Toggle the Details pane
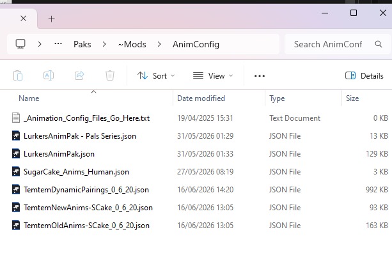This screenshot has height=255, width=392. tap(365, 75)
